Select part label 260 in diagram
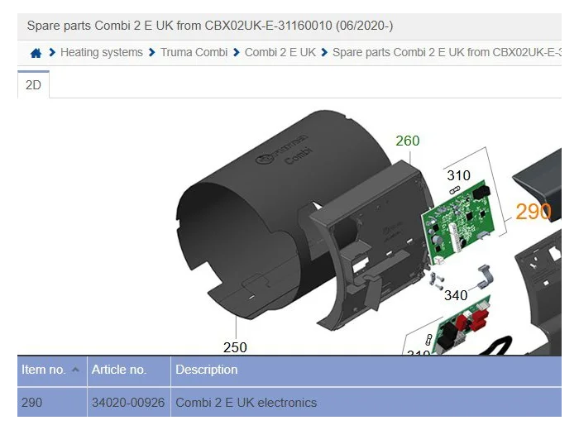 (408, 141)
